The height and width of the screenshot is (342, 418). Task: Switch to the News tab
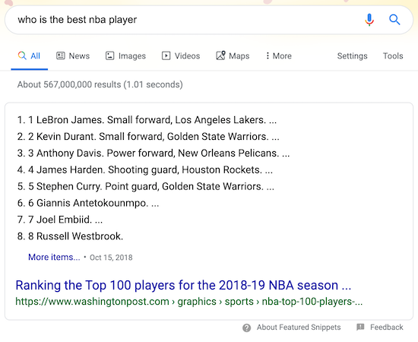point(73,56)
